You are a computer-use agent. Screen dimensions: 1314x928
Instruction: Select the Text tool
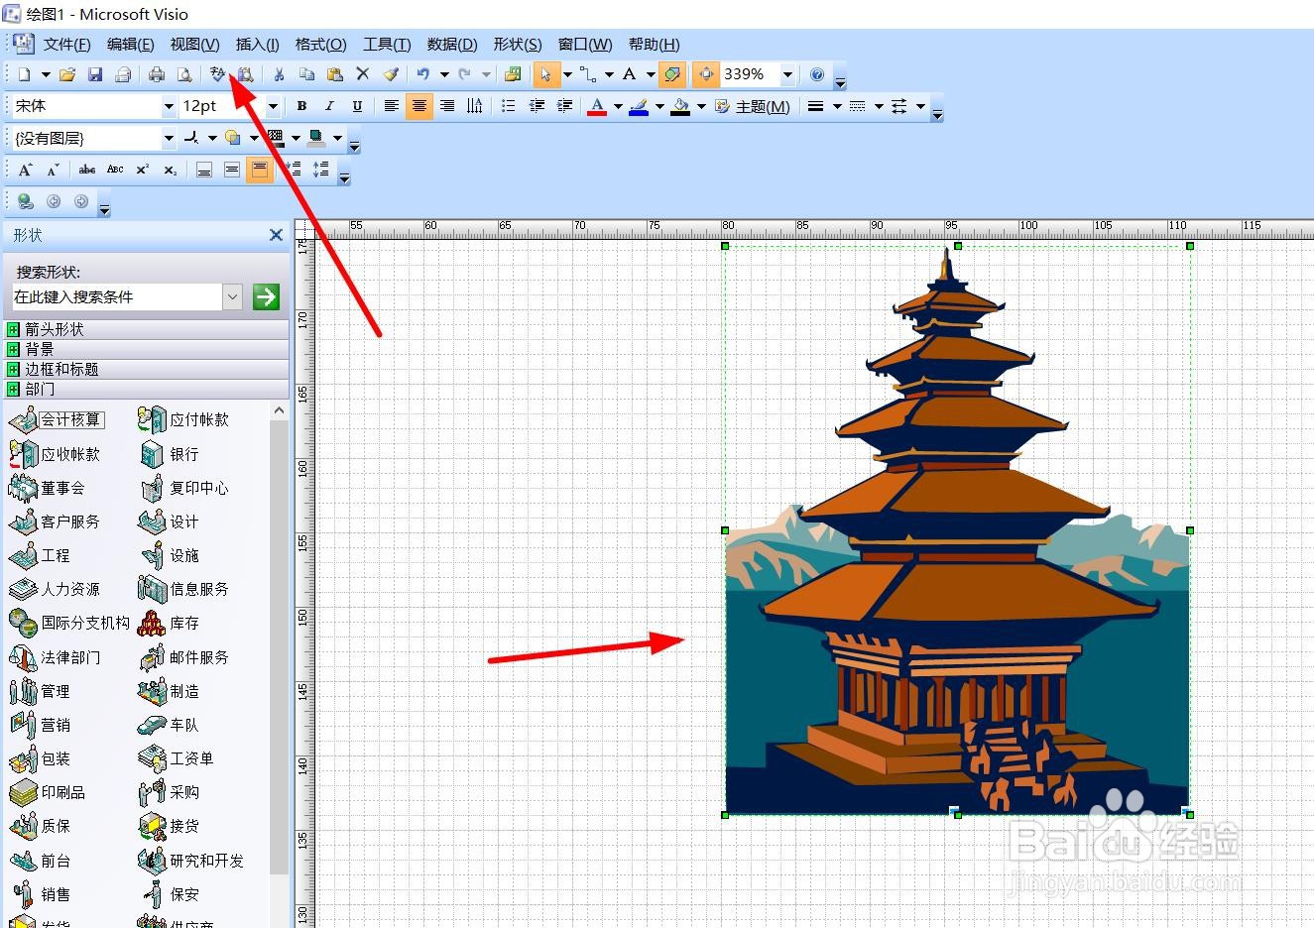(629, 74)
